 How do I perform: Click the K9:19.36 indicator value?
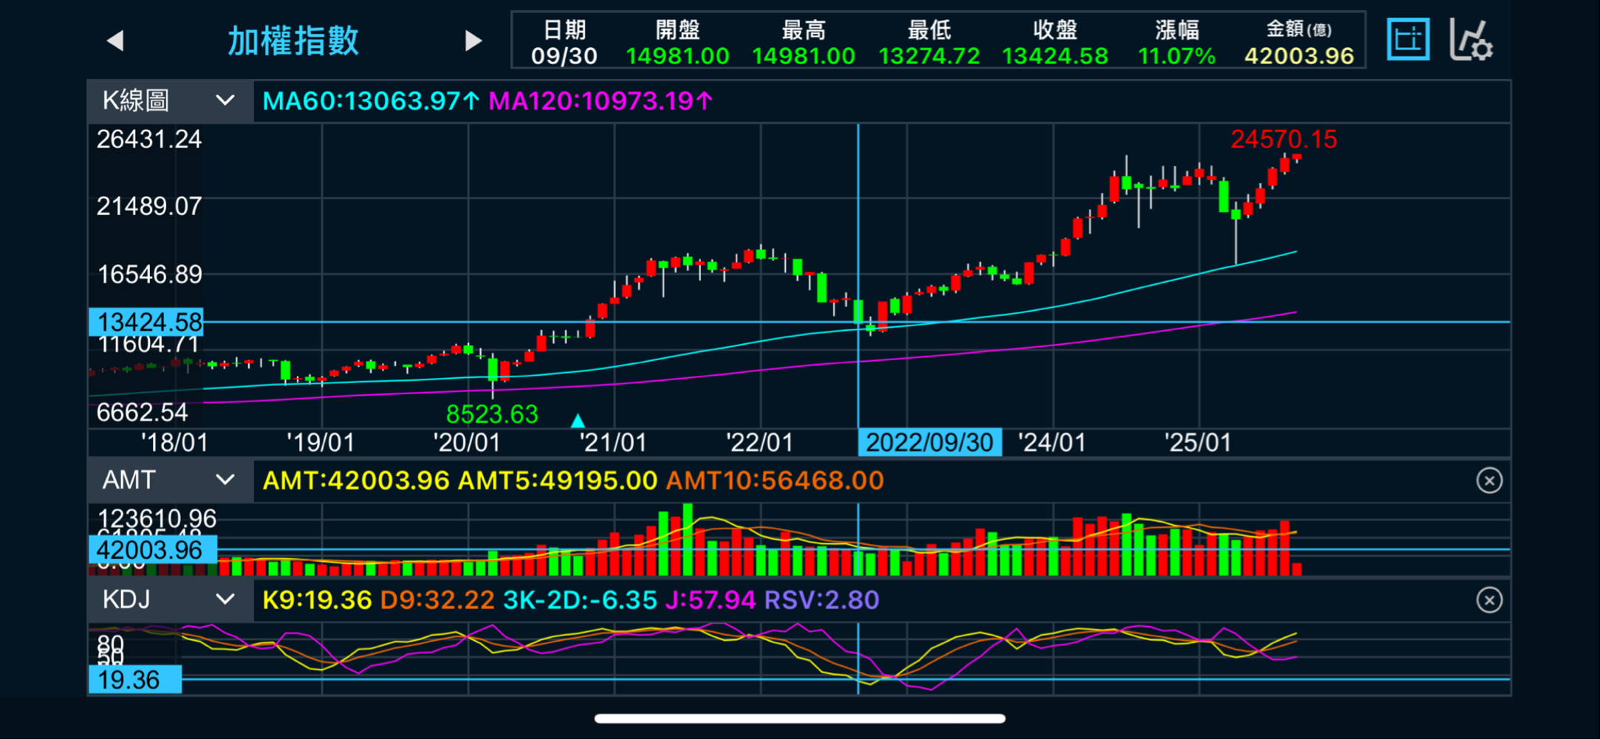coord(317,600)
